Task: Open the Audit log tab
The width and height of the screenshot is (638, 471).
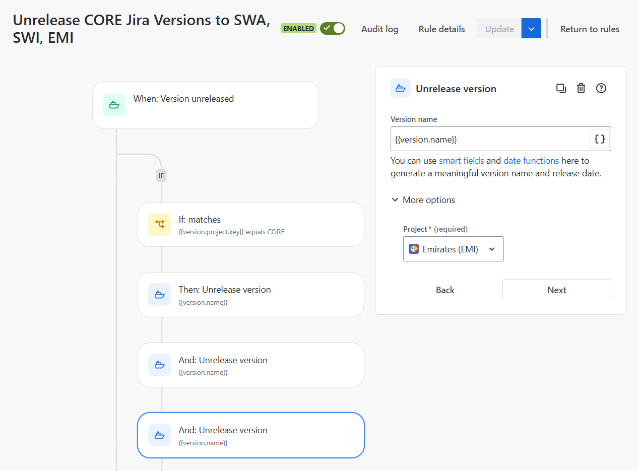Action: (379, 29)
